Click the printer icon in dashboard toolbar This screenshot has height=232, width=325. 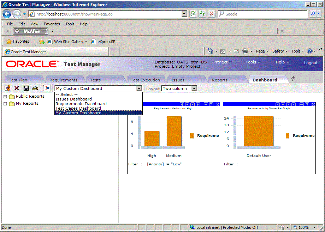[x=35, y=88]
